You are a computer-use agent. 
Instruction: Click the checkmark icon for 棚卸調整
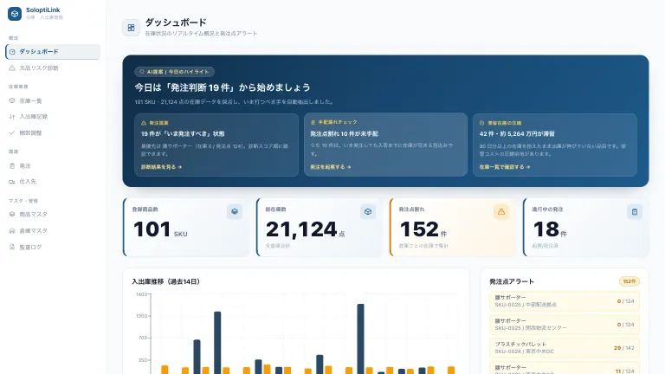point(12,132)
